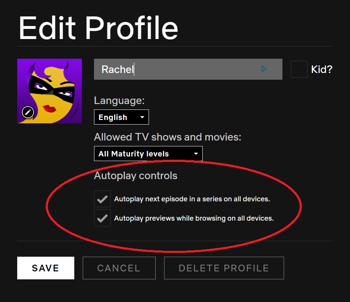Click the Delete Profile button
This screenshot has width=350, height=302.
pos(224,268)
